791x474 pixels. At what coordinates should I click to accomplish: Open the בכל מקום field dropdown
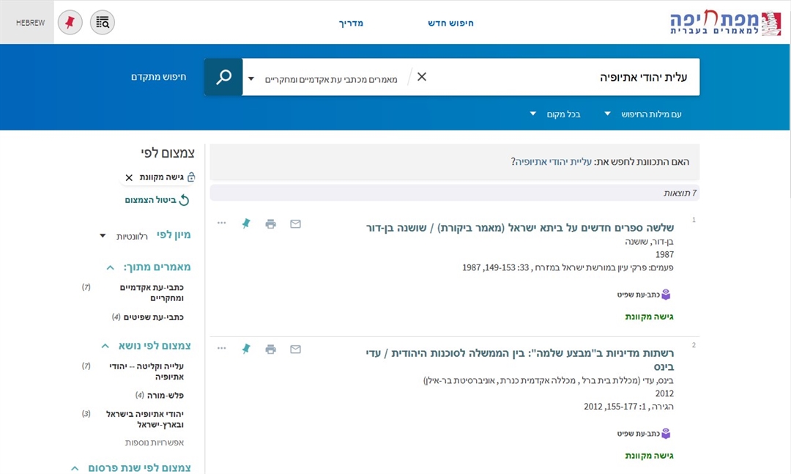point(554,114)
